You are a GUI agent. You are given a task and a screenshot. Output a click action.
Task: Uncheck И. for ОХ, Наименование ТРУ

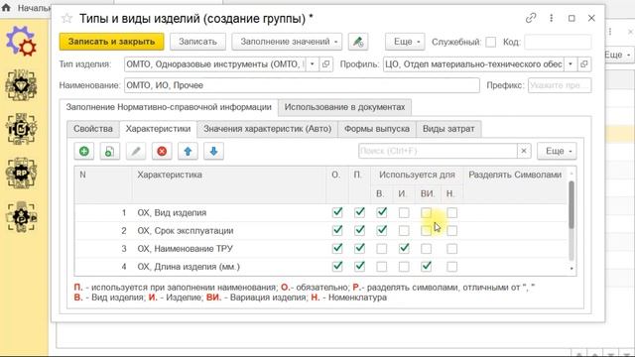pyautogui.click(x=404, y=248)
